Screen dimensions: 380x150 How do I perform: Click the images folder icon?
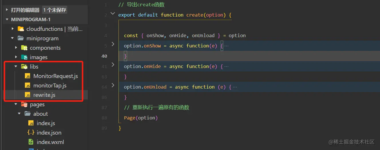coord(24,57)
